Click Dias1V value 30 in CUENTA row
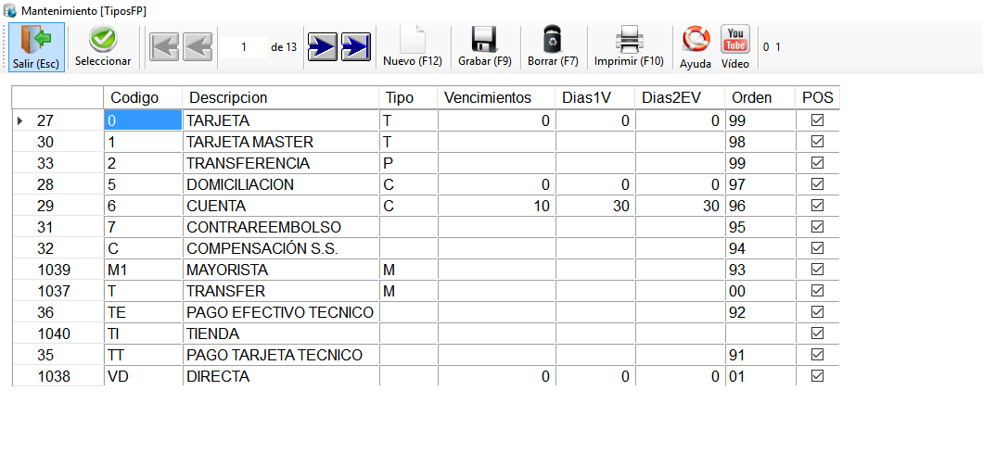Viewport: 983px width, 466px height. click(x=595, y=206)
